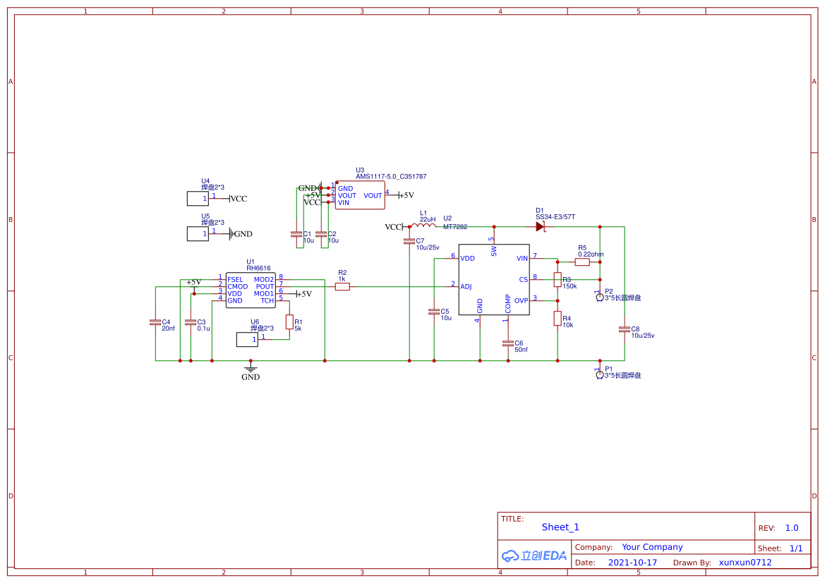Select the R5 0.22ohm resistor

(582, 262)
